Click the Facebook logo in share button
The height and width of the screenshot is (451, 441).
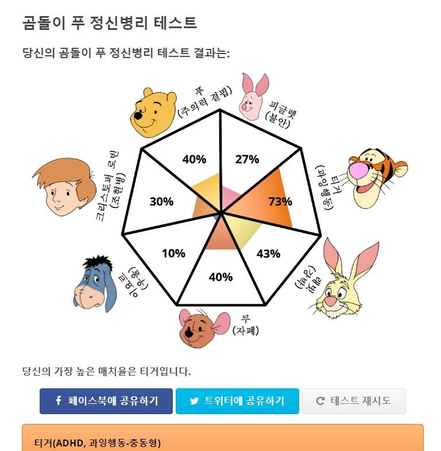click(x=59, y=400)
